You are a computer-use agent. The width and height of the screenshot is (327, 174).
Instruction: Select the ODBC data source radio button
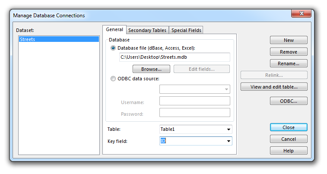(x=113, y=79)
